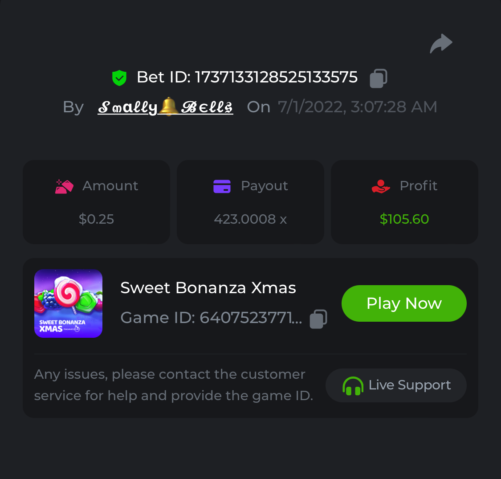Click the Amount chips icon
The height and width of the screenshot is (479, 501).
pos(64,186)
